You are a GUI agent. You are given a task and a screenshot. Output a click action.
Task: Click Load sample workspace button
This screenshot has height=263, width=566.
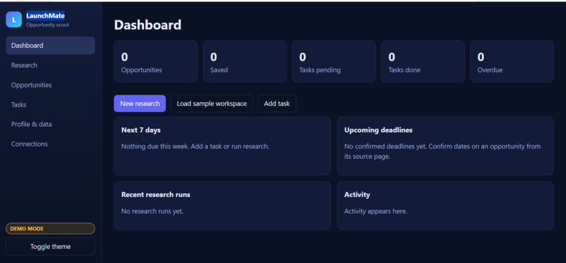point(211,103)
